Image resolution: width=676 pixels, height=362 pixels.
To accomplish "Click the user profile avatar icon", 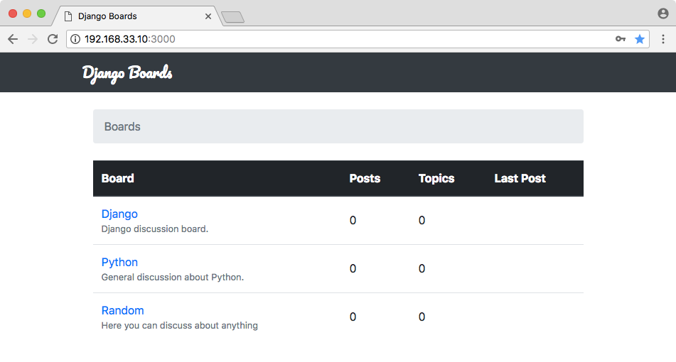I will click(x=663, y=13).
